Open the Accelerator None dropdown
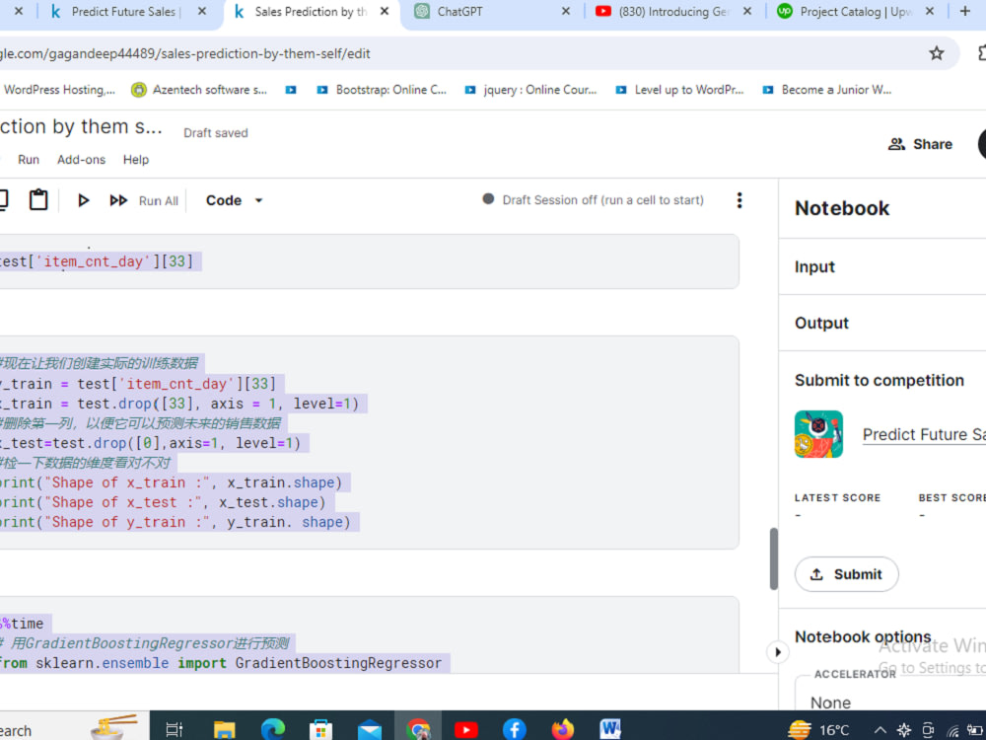The width and height of the screenshot is (986, 740). point(889,702)
